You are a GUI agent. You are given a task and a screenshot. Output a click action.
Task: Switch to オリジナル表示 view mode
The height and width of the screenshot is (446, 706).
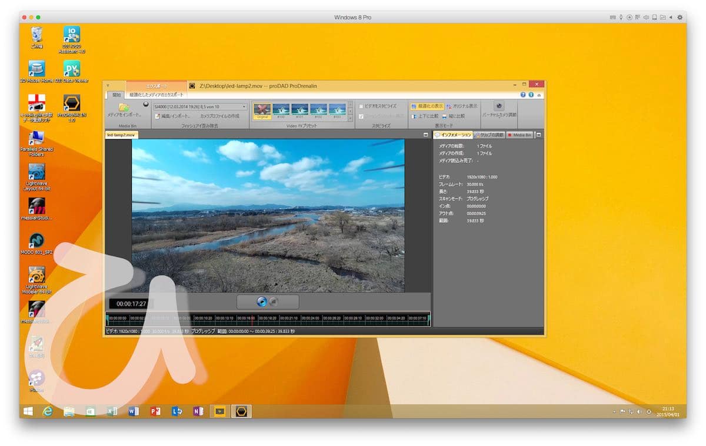[462, 106]
